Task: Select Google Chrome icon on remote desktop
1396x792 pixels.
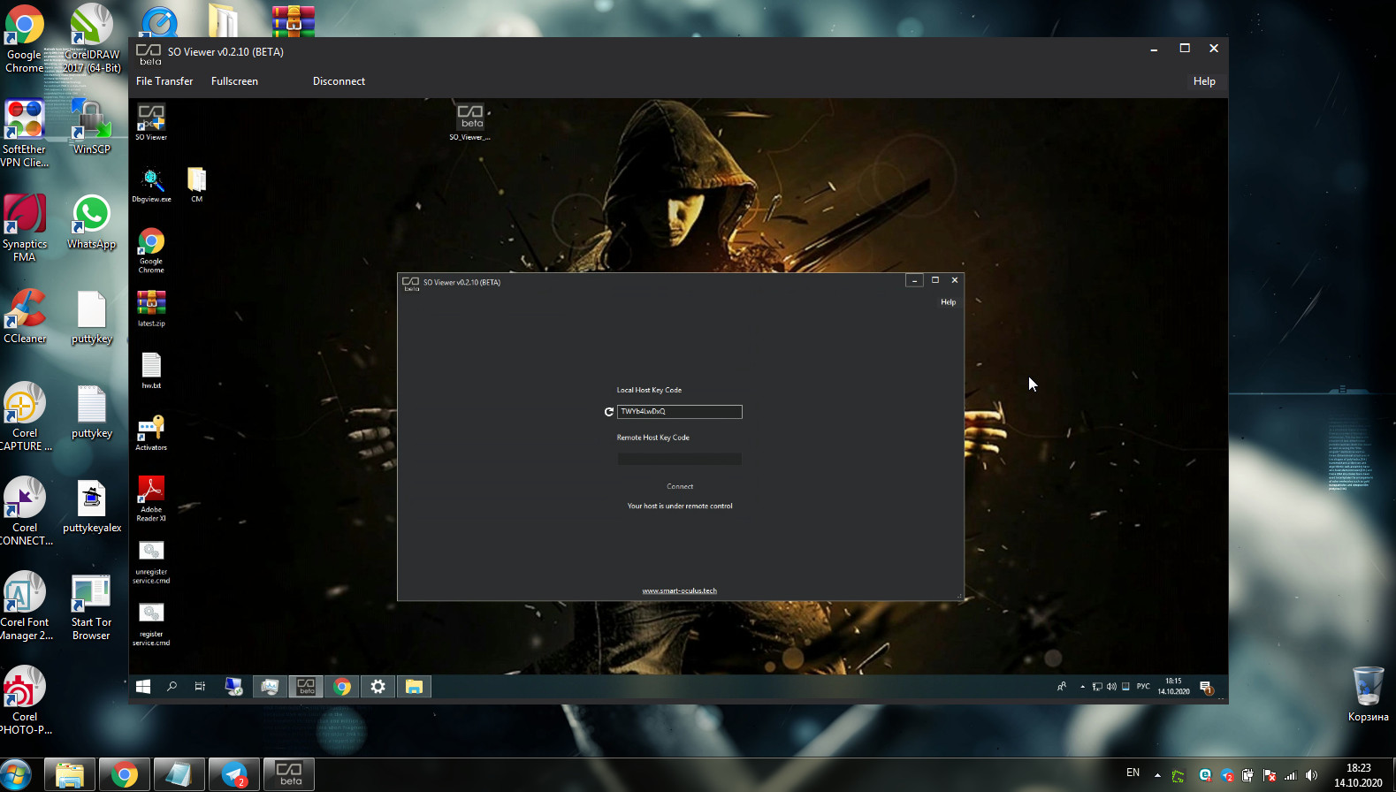Action: point(151,250)
